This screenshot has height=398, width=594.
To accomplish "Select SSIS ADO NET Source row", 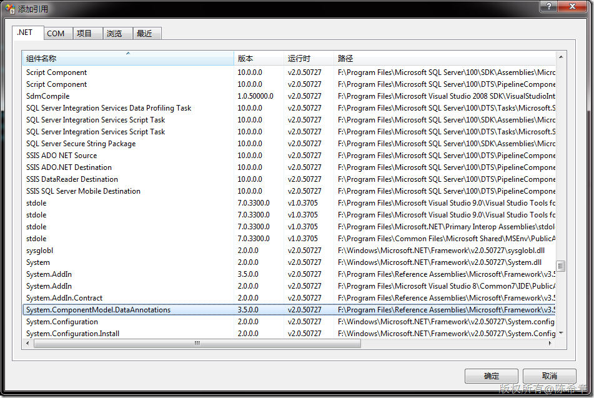I will pos(289,156).
